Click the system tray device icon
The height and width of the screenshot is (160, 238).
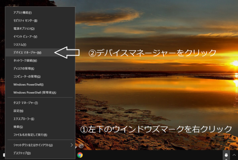point(226,155)
